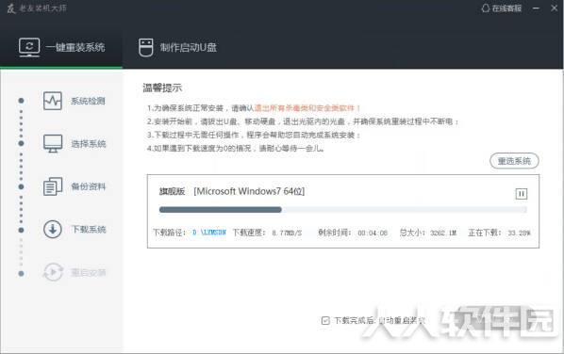Select the 备份资料 documents icon

[x=53, y=186]
